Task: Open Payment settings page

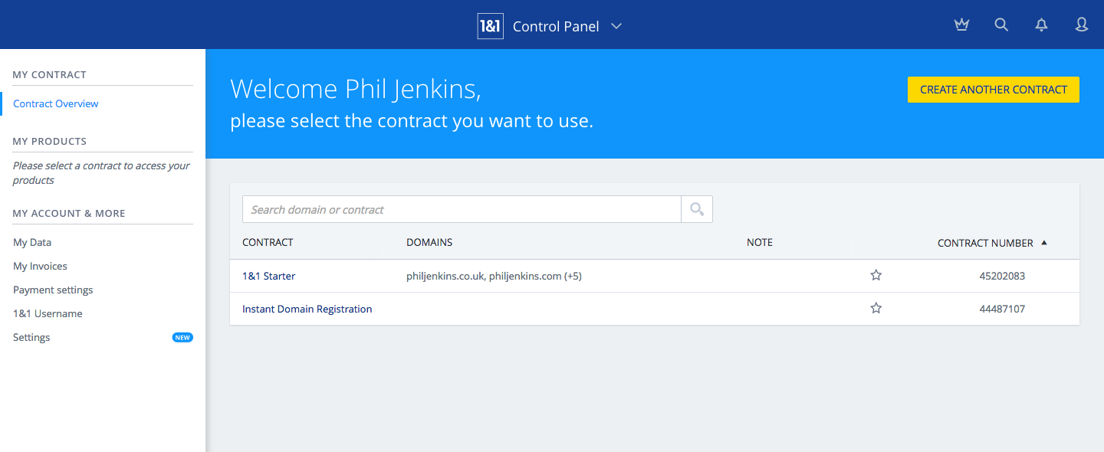Action: pos(53,290)
